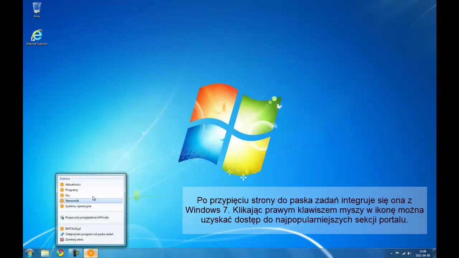Click the pin icon beside Odepnij

(62, 234)
